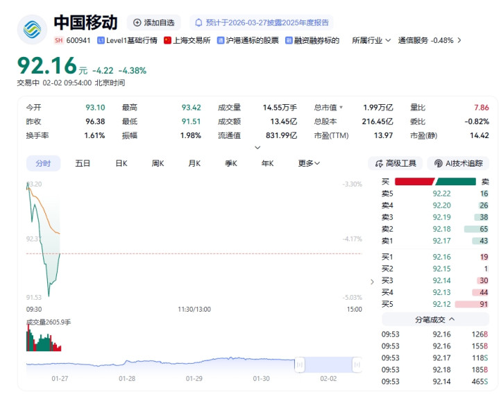This screenshot has height=397, width=499.
Task: Open the 更多 chart period dropdown
Action: pyautogui.click(x=309, y=163)
